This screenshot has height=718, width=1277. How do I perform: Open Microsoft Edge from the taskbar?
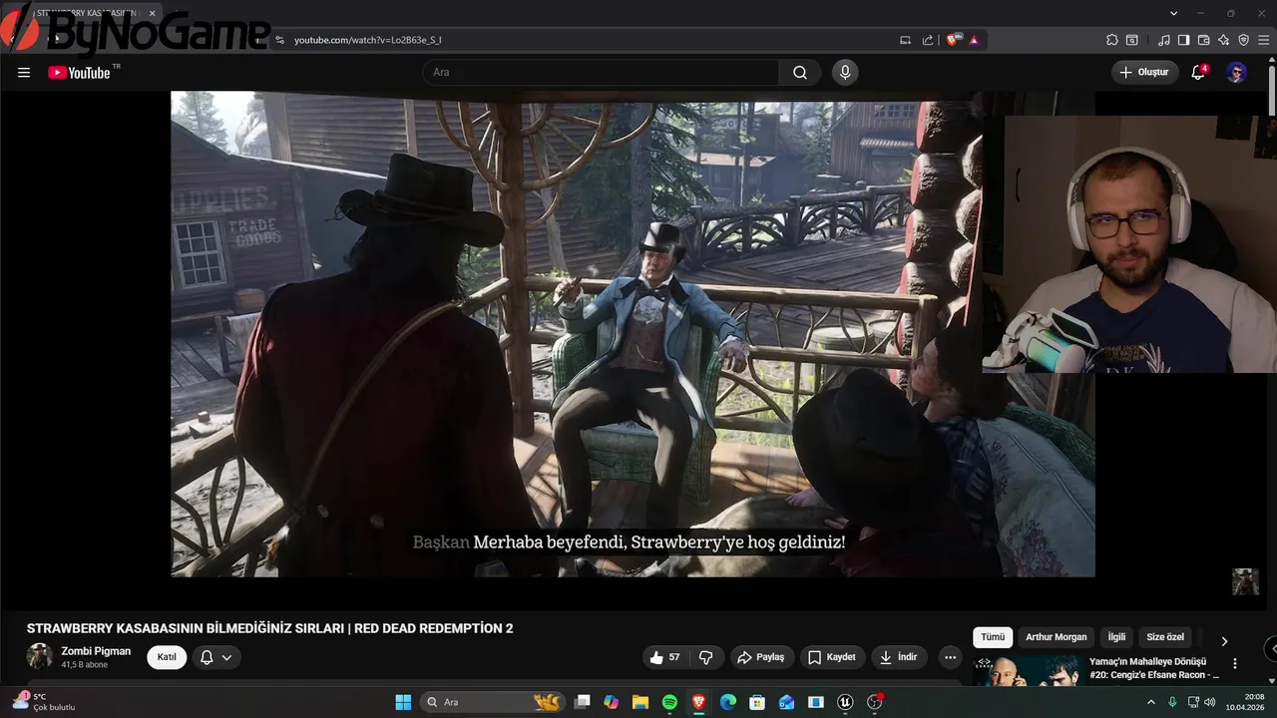pyautogui.click(x=728, y=702)
